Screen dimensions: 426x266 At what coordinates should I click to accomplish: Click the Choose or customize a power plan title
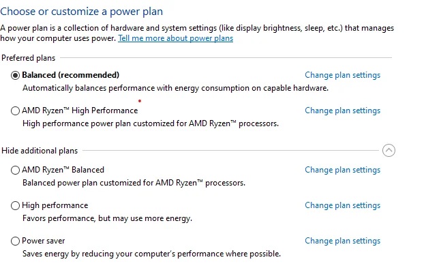(82, 12)
